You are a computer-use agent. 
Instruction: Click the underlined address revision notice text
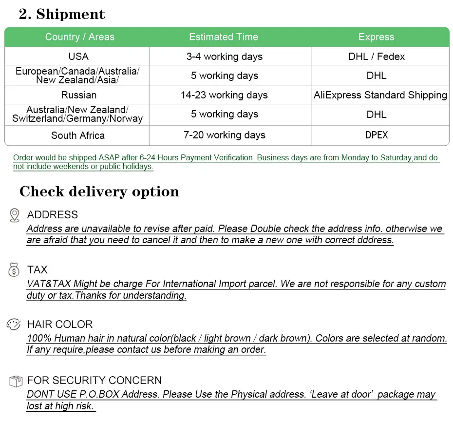pos(235,234)
